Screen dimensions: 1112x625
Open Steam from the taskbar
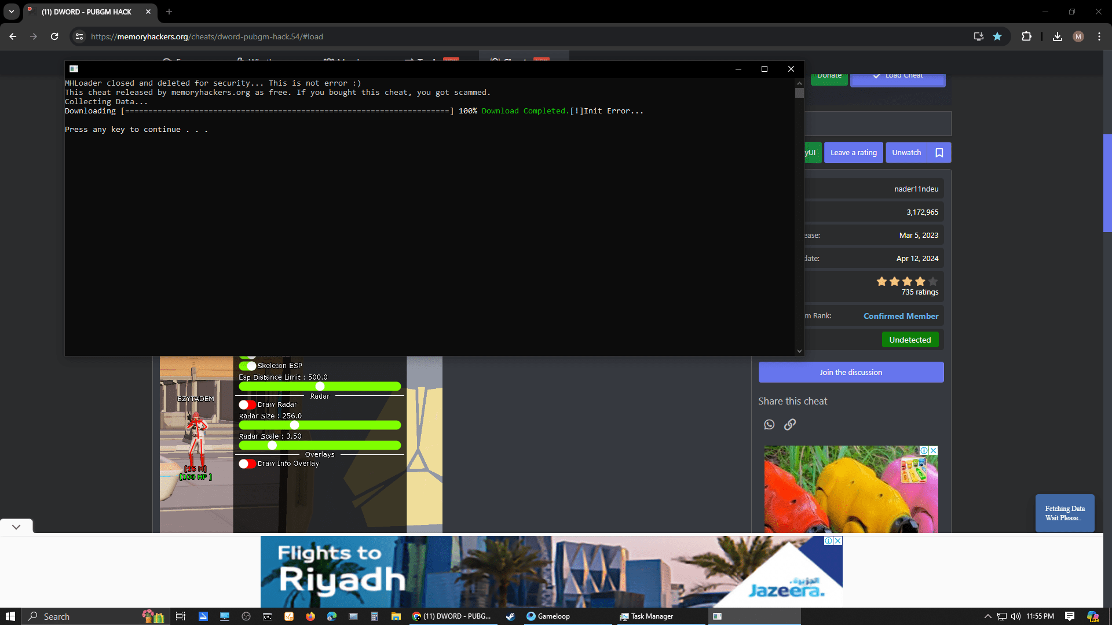tap(510, 616)
